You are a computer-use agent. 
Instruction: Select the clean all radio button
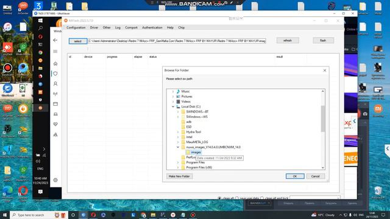click(x=219, y=198)
